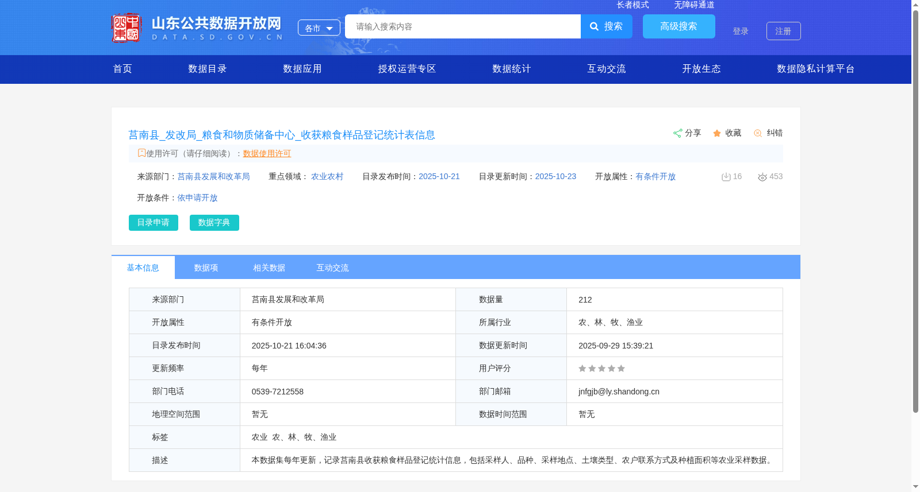
Task: Click catalog update date 2025-10-23
Action: (555, 176)
